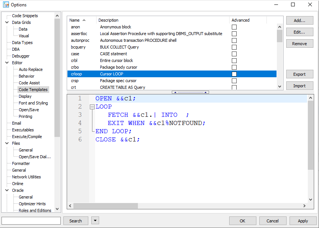The image size is (319, 228).
Task: Click the code editor scroll-right arrow
Action: click(x=304, y=206)
